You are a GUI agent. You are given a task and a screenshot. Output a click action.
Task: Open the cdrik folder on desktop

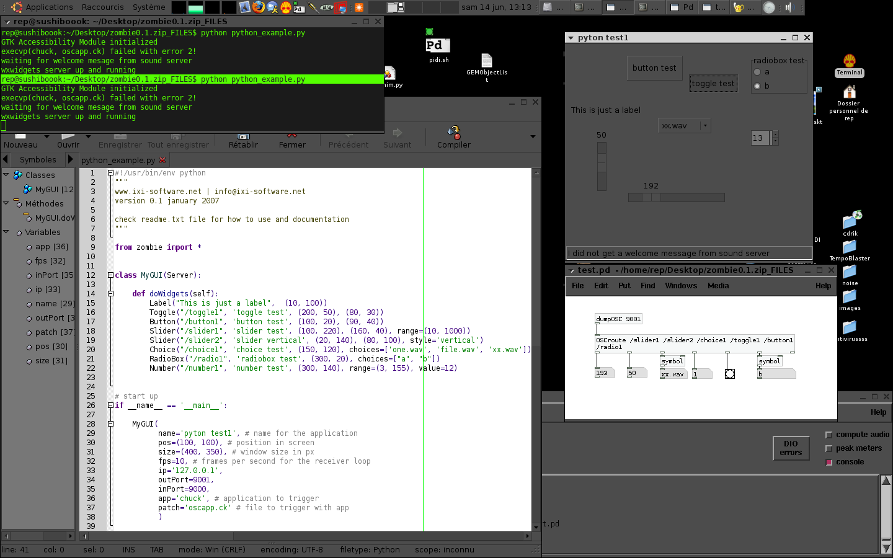[x=850, y=223]
